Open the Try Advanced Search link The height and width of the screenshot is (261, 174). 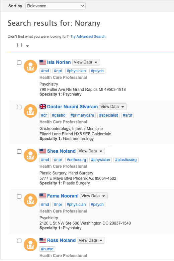pos(88,36)
